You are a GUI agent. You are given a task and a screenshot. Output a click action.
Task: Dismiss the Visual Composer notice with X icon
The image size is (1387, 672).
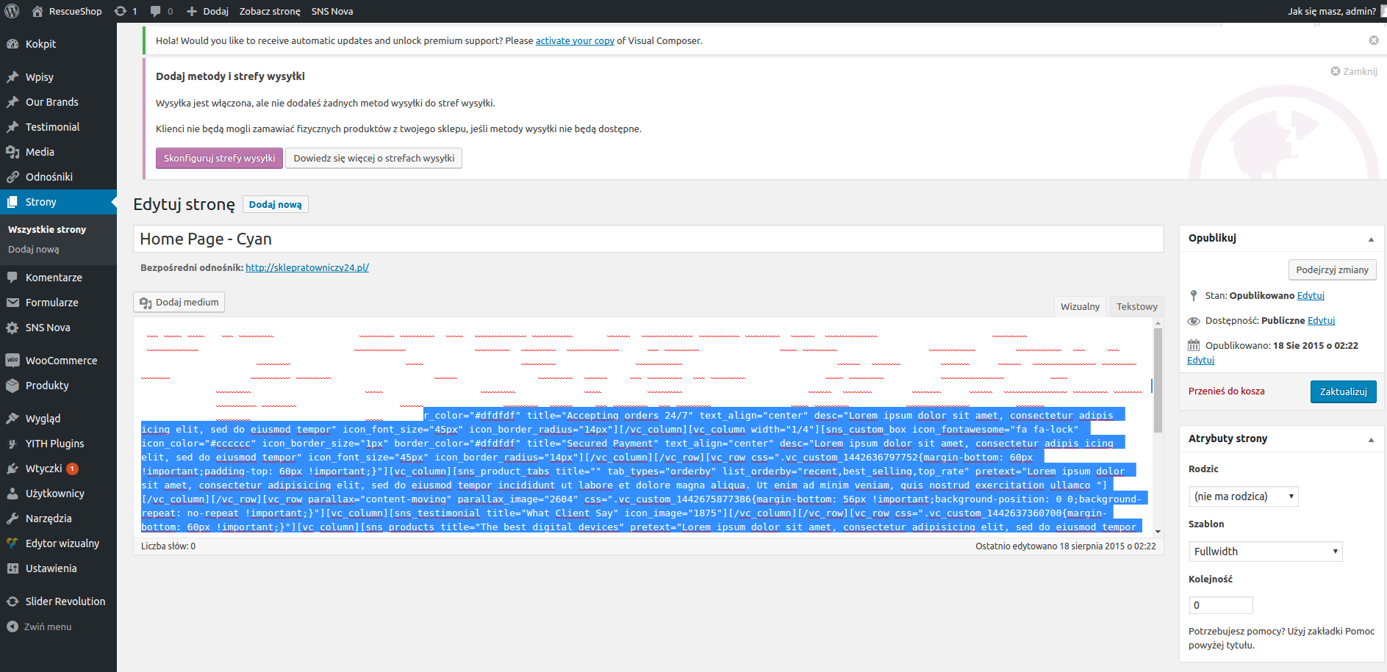[x=1373, y=40]
